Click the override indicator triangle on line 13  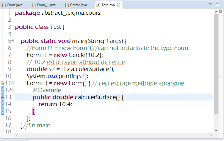[x=3, y=97]
